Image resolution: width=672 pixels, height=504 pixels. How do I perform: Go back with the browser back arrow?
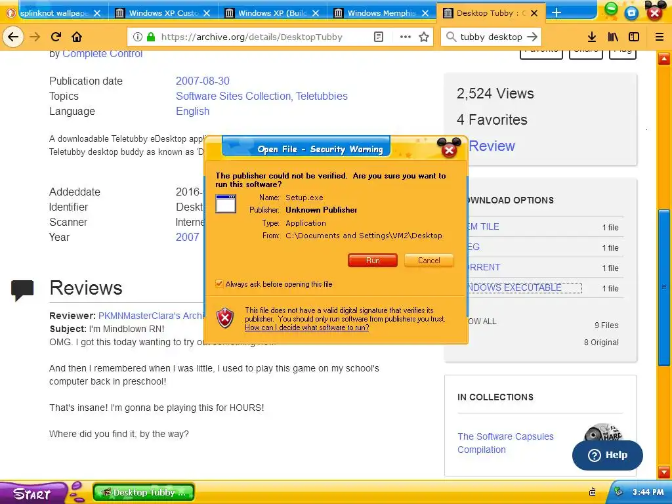pyautogui.click(x=13, y=37)
